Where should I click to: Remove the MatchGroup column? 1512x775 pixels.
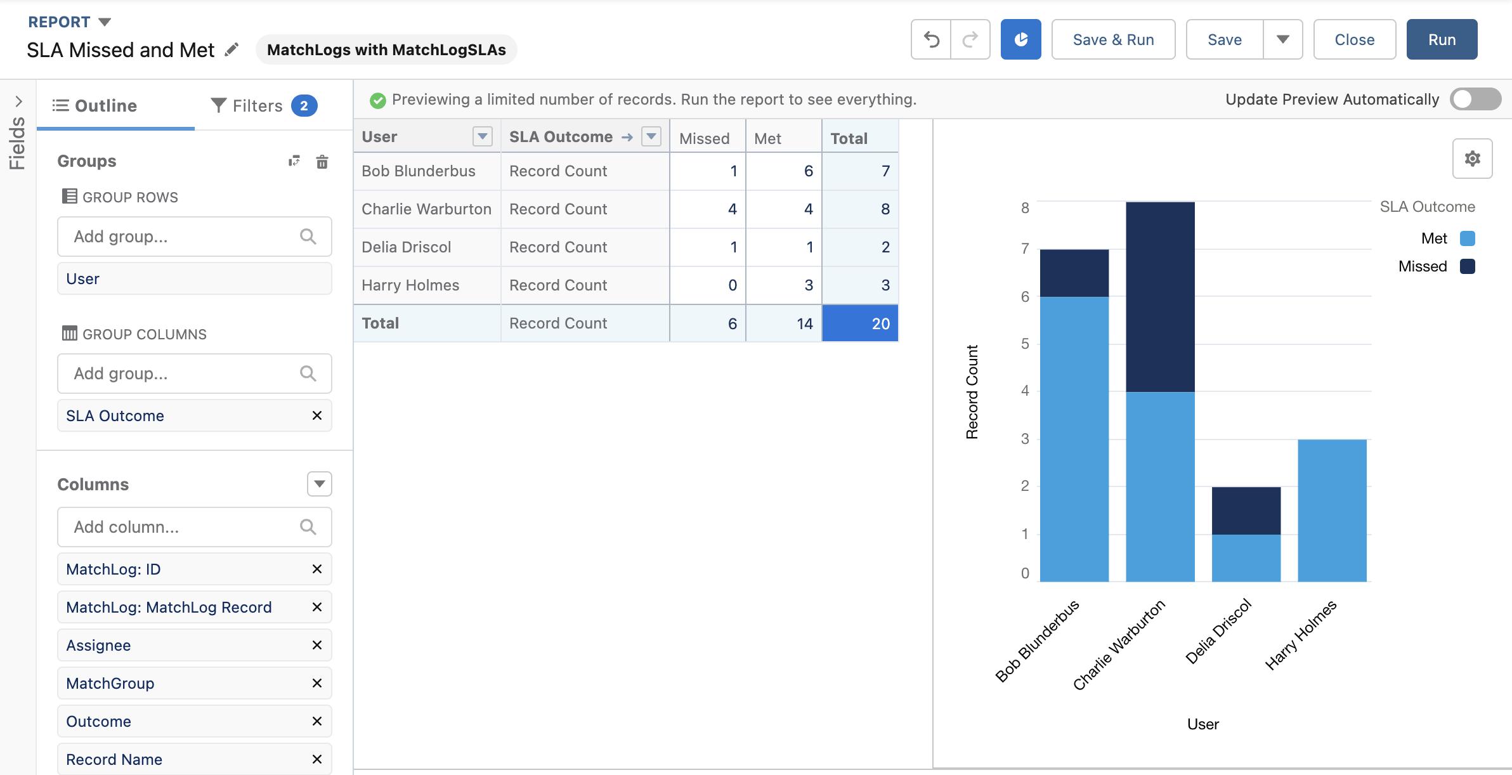(317, 683)
